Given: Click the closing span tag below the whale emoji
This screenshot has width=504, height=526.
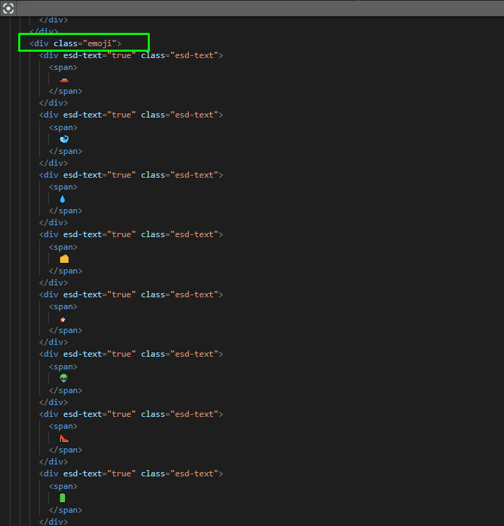Looking at the screenshot, I should [x=65, y=151].
